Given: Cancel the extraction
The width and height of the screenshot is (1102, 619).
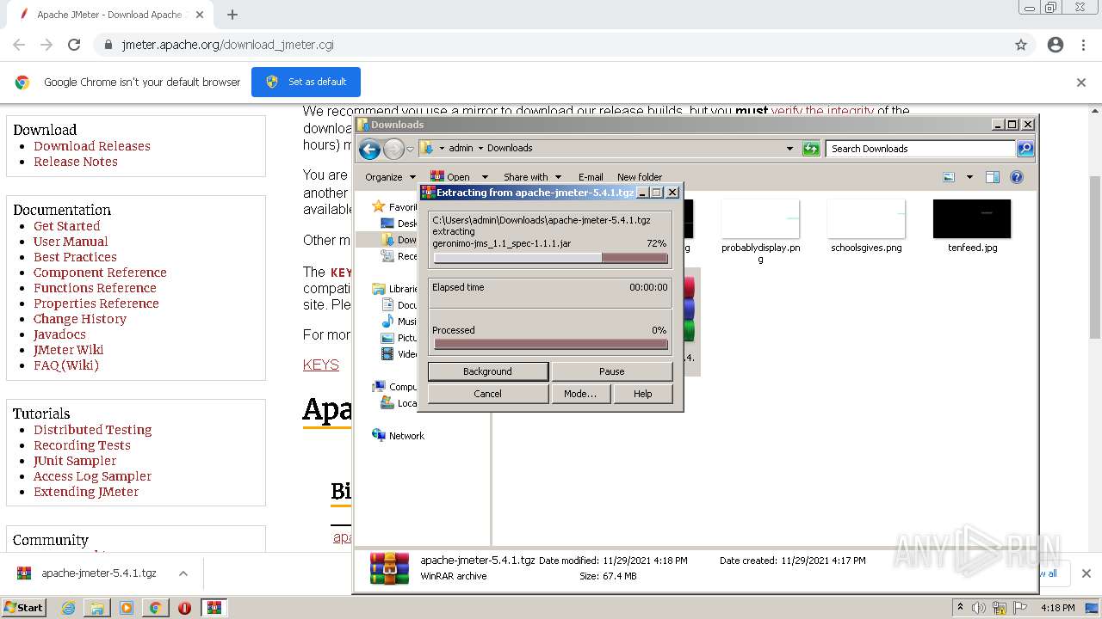Looking at the screenshot, I should 487,394.
